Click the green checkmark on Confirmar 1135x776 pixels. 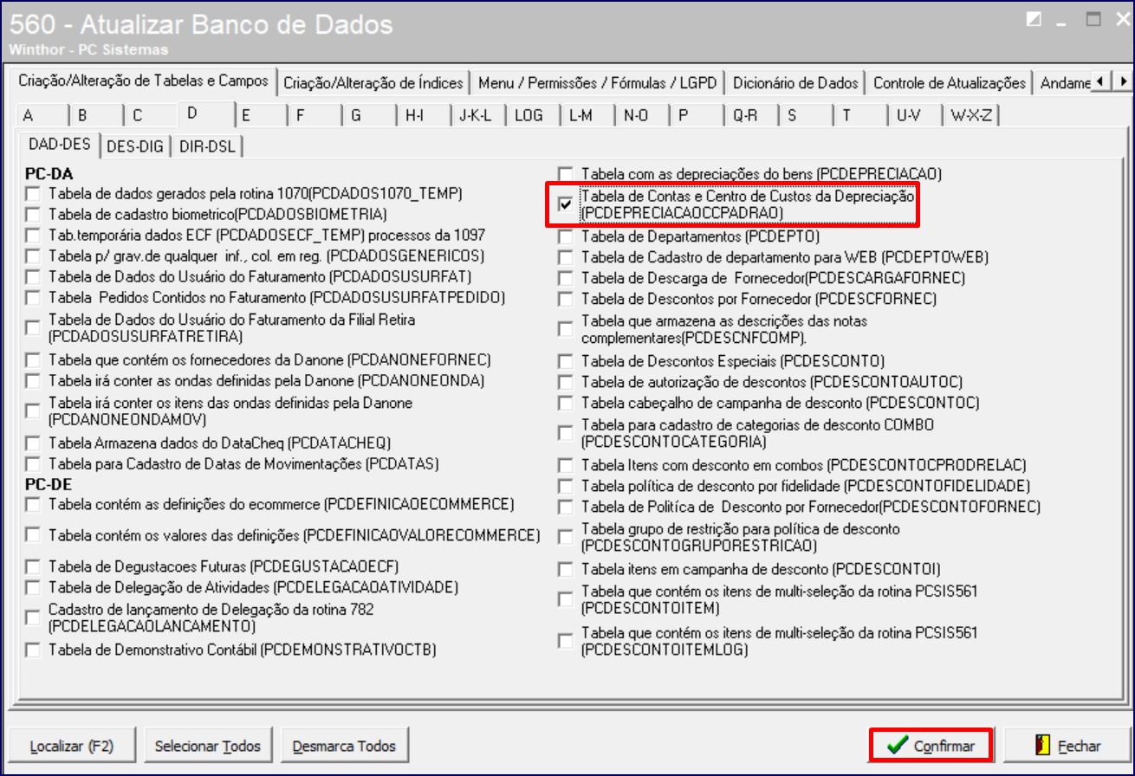(898, 746)
